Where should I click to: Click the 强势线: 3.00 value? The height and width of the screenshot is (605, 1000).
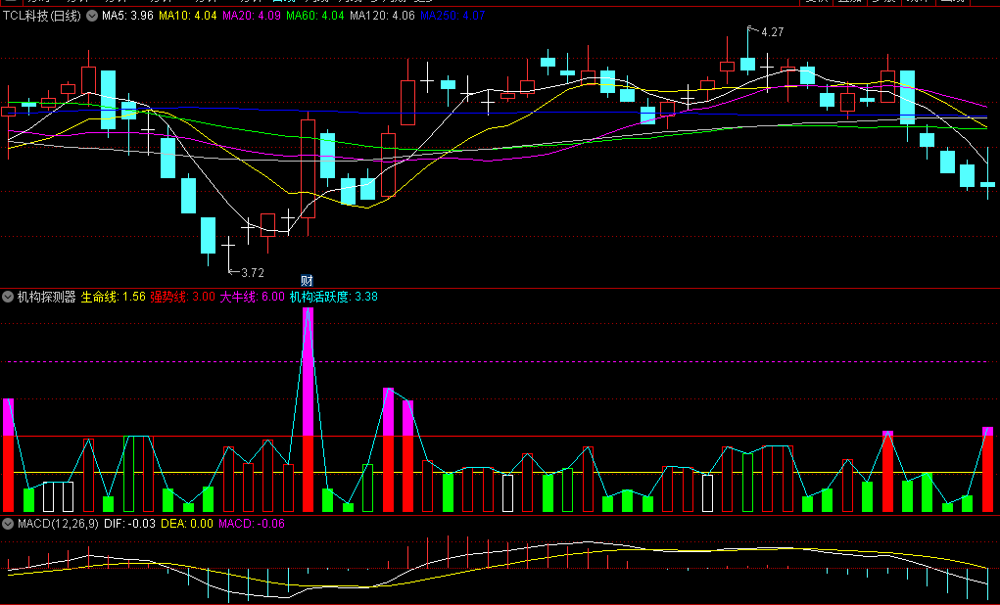(x=182, y=297)
